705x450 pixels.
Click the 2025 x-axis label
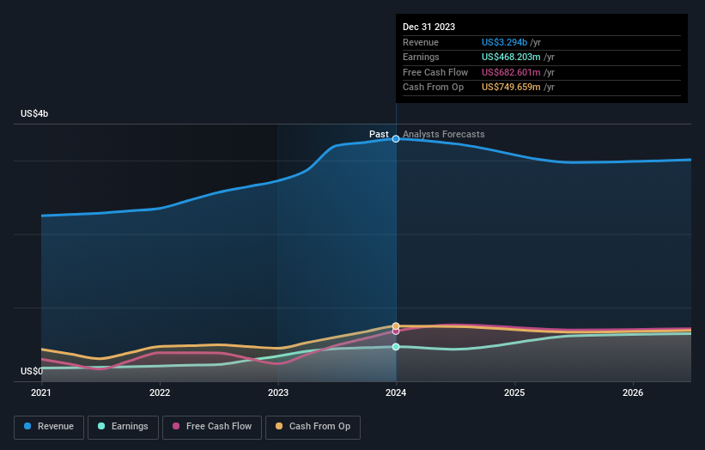[514, 392]
